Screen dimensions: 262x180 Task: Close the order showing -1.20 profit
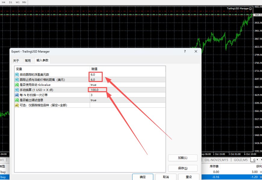click(261, 177)
